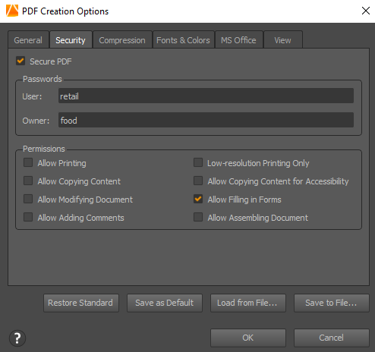Click the Restore Standard button

point(81,303)
